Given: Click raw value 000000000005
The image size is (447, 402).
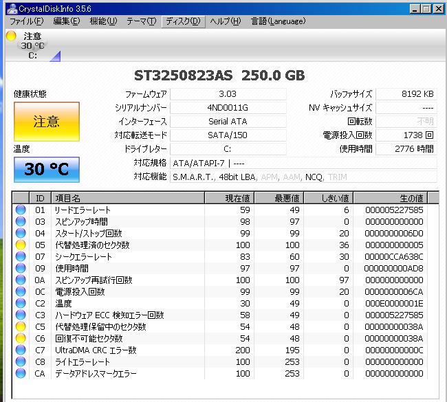Looking at the screenshot, I should tap(394, 245).
